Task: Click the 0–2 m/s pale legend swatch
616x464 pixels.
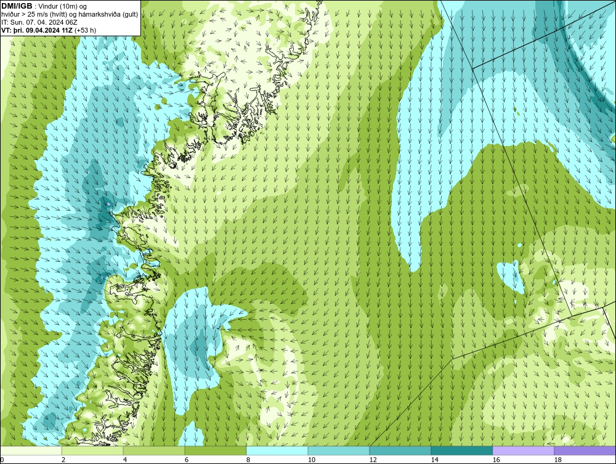Action: pyautogui.click(x=31, y=450)
